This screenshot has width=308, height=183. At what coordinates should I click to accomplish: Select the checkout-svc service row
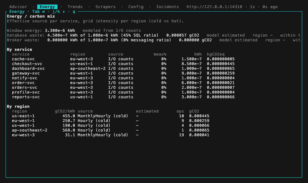pyautogui.click(x=123, y=64)
